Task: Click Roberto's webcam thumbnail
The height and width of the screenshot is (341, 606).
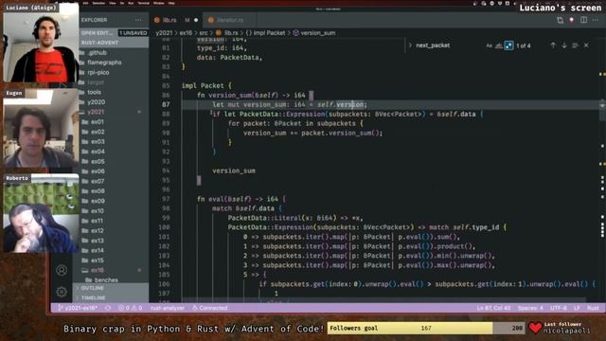Action: 41,213
